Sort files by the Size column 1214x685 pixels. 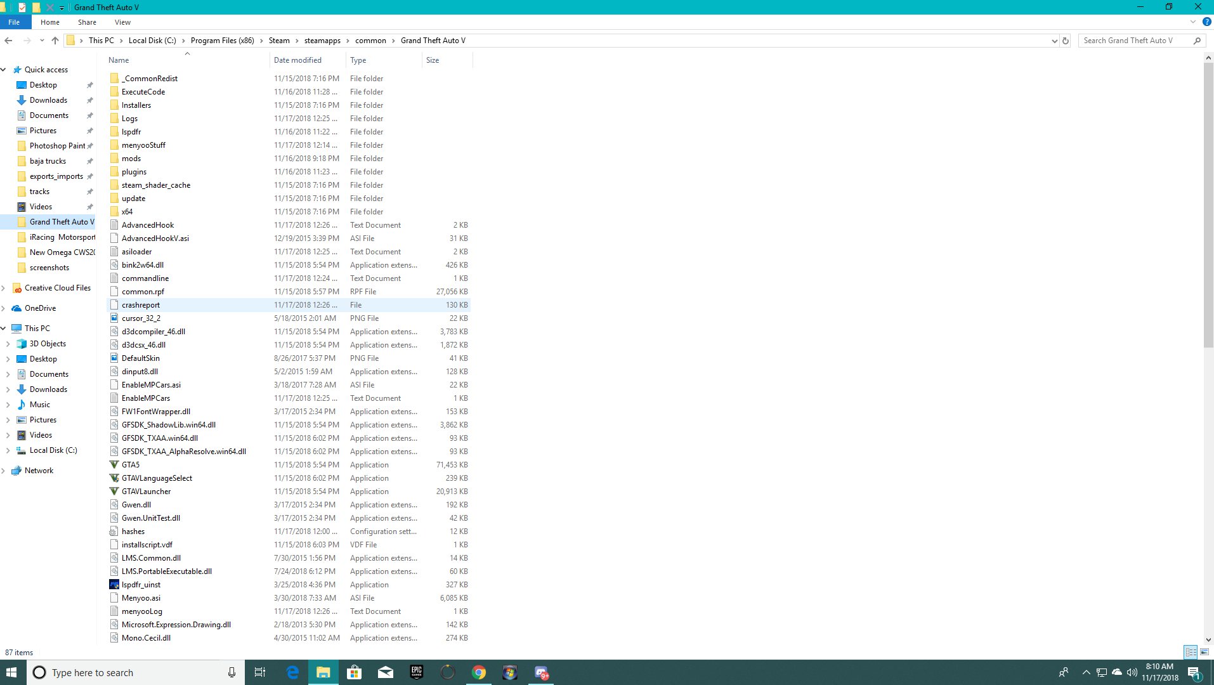[x=447, y=60]
